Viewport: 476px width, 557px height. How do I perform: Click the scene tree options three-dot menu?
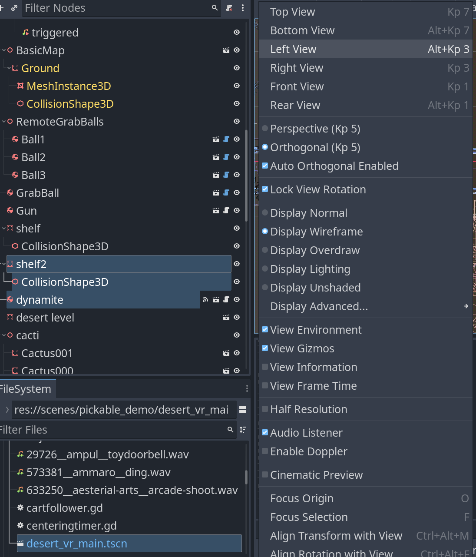243,8
